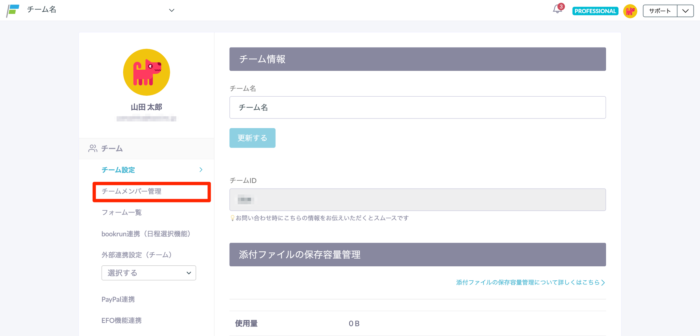The height and width of the screenshot is (336, 700).
Task: Click the team people icon in sidebar
Action: pos(93,149)
